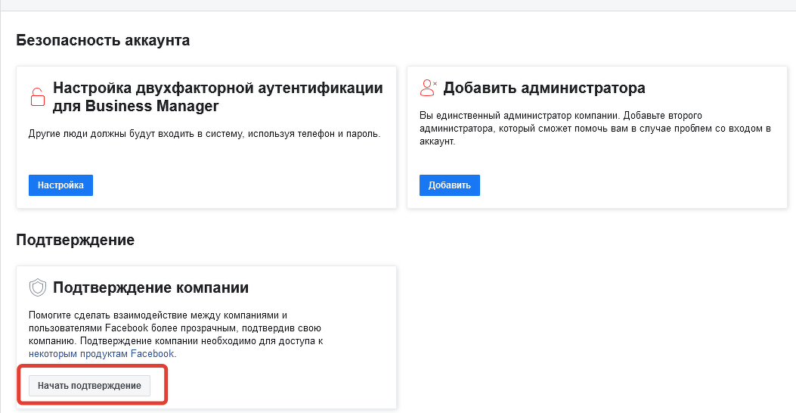Select the Добавить администратора card title

(x=544, y=88)
